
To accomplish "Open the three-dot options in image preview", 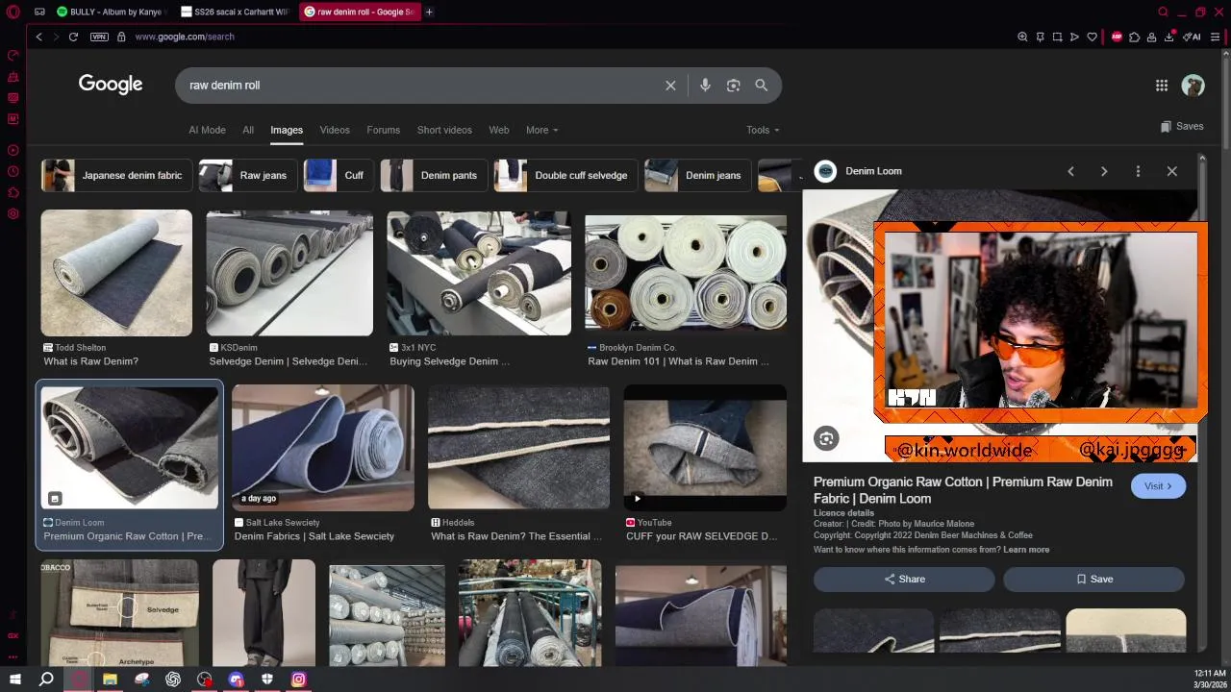I will pyautogui.click(x=1138, y=171).
